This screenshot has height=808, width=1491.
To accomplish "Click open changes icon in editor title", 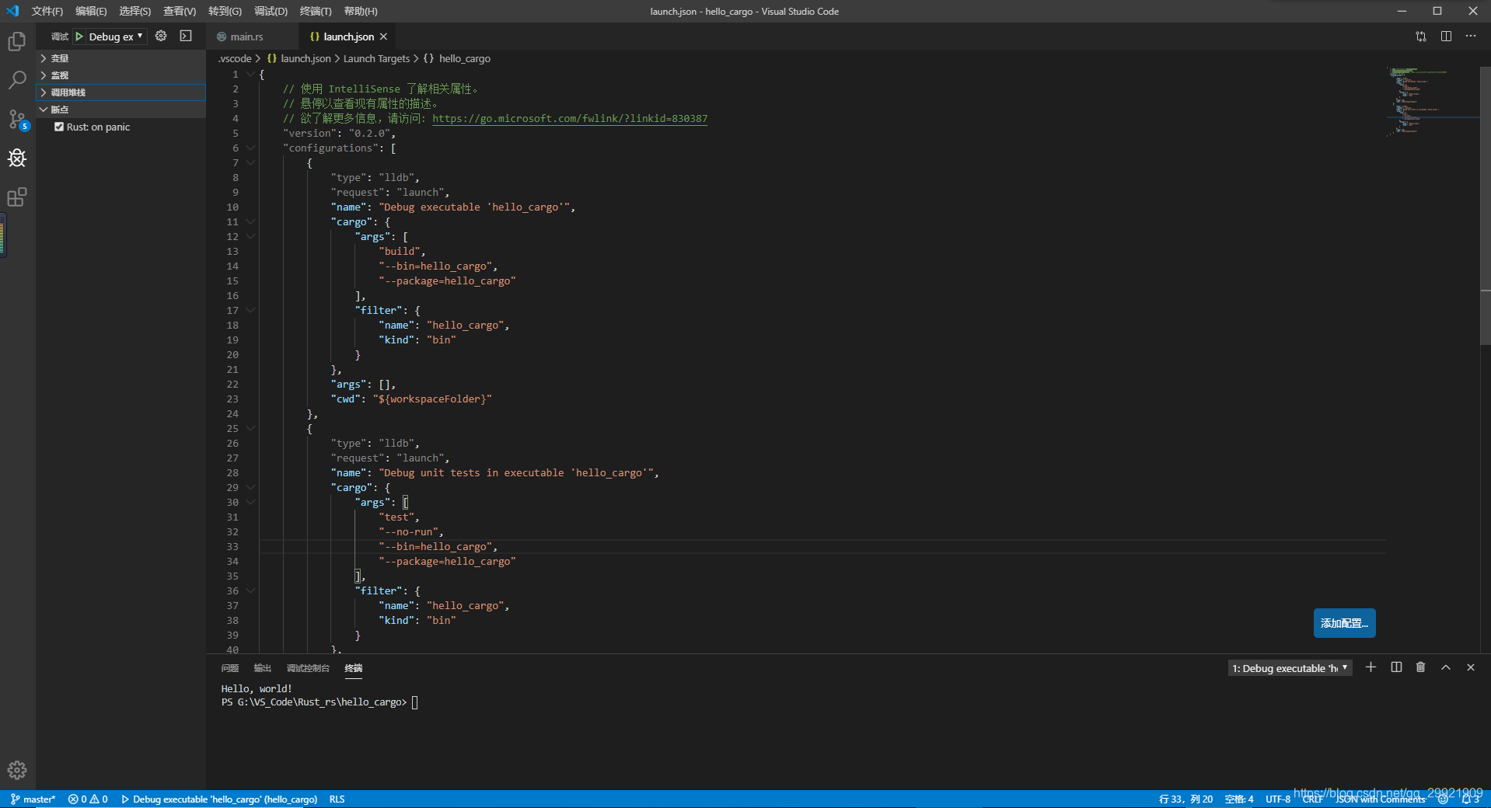I will (x=1421, y=37).
